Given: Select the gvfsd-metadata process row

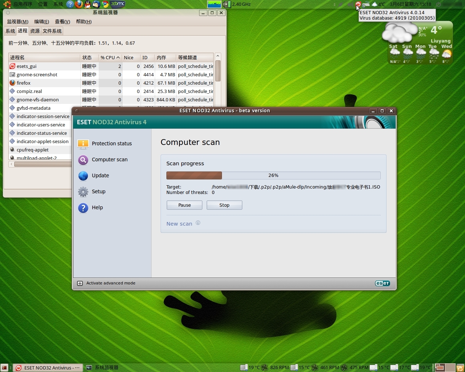Looking at the screenshot, I should point(40,108).
